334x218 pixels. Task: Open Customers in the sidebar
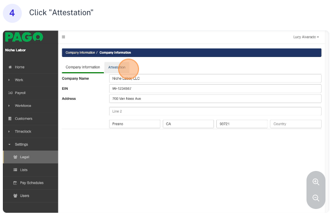coord(23,118)
